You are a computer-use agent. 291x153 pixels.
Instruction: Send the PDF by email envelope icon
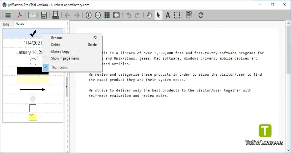pyautogui.click(x=32, y=15)
